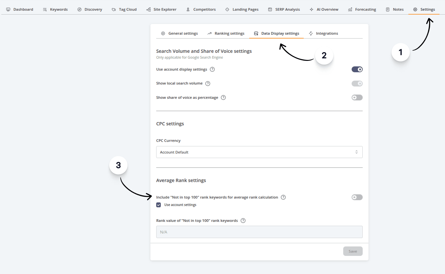Click help icon beside Include Not in top 100

pos(283,197)
